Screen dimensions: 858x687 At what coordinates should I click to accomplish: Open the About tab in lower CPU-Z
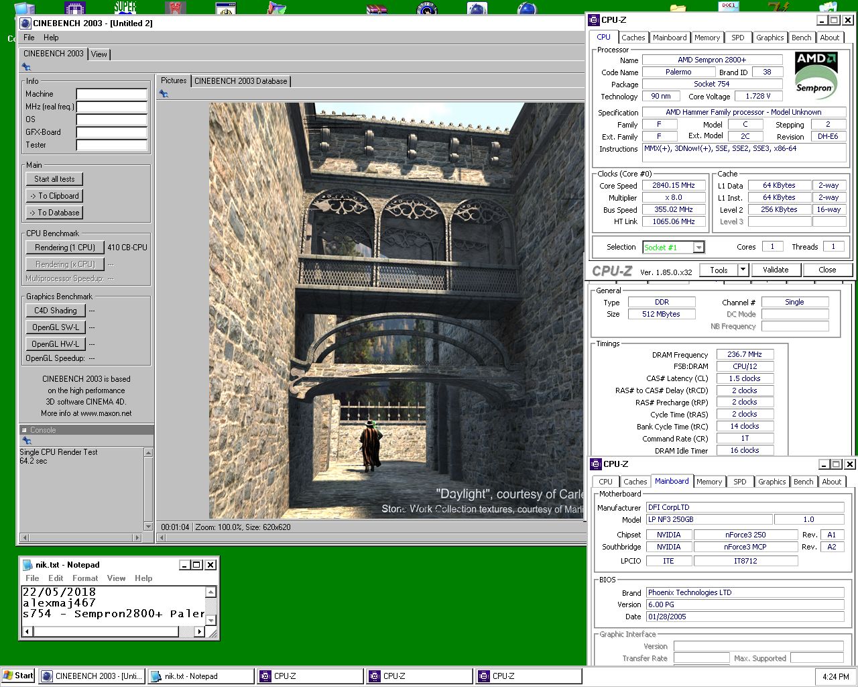click(831, 482)
